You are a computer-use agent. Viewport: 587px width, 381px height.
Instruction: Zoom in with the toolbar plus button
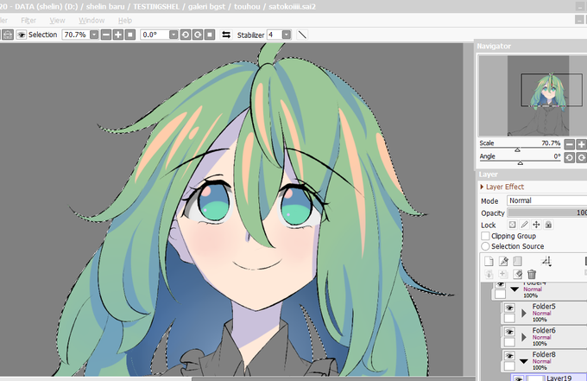(118, 35)
